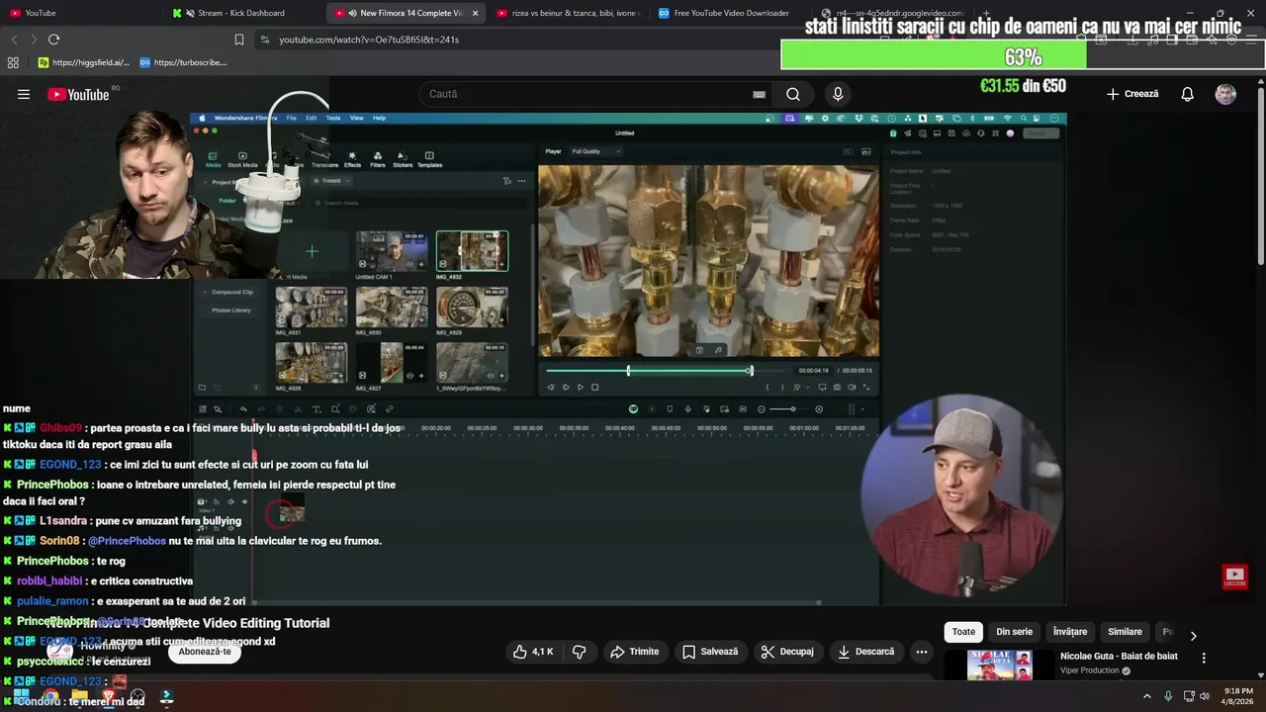Show next chips with the right chevron
Viewport: 1266px width, 712px height.
pyautogui.click(x=1193, y=636)
